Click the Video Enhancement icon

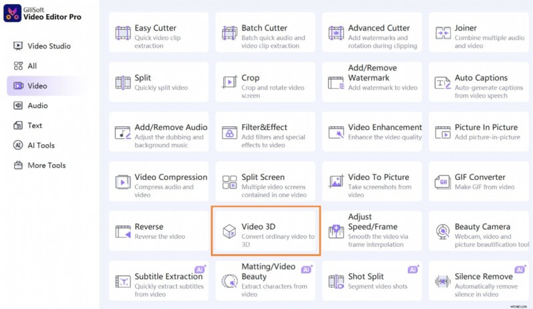click(x=336, y=132)
